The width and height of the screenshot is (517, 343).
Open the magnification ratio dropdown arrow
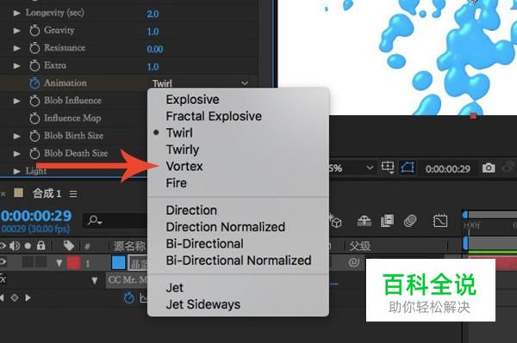pos(370,168)
